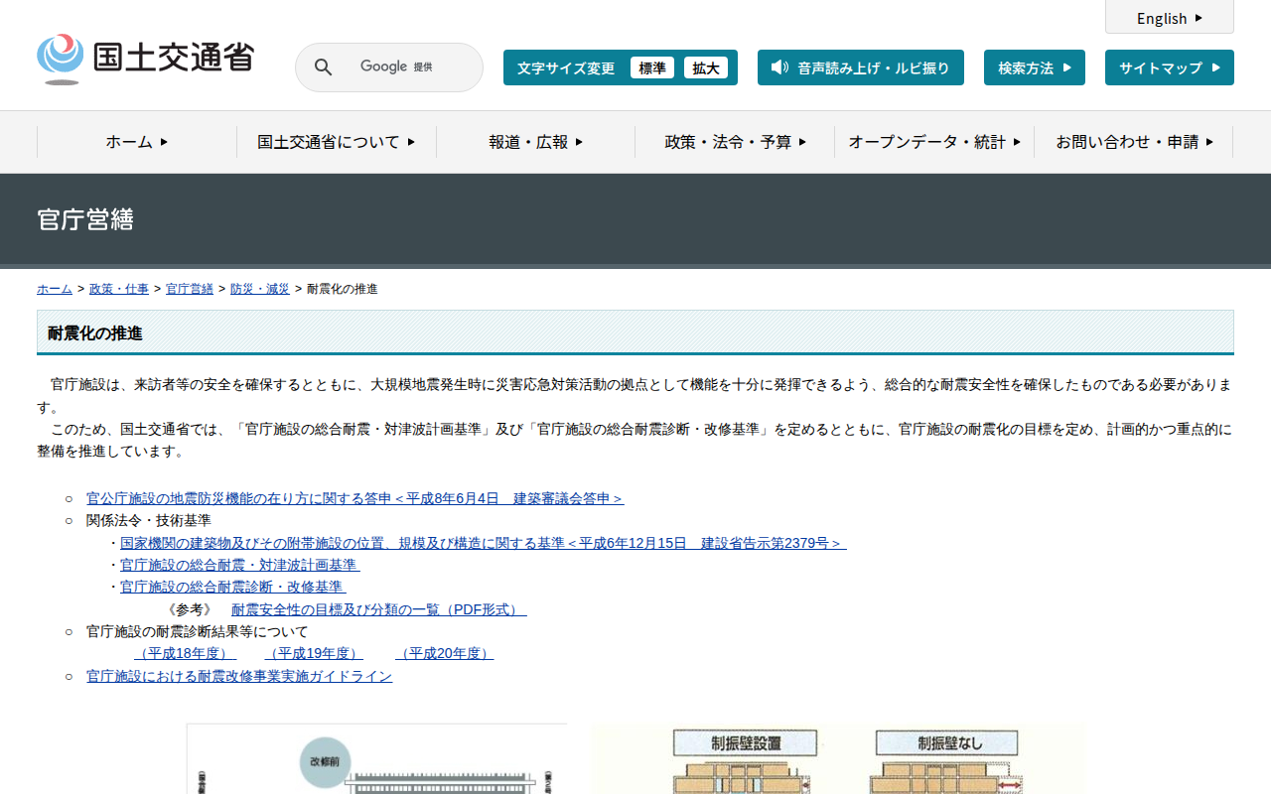The height and width of the screenshot is (794, 1271).
Task: Go to 政策・仕事 in the breadcrumb
Action: [x=119, y=289]
